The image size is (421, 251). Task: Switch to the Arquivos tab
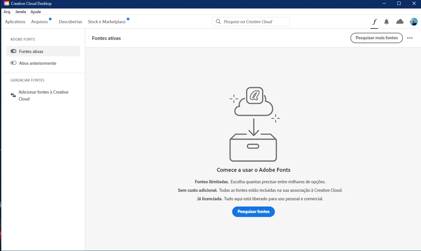[x=39, y=22]
